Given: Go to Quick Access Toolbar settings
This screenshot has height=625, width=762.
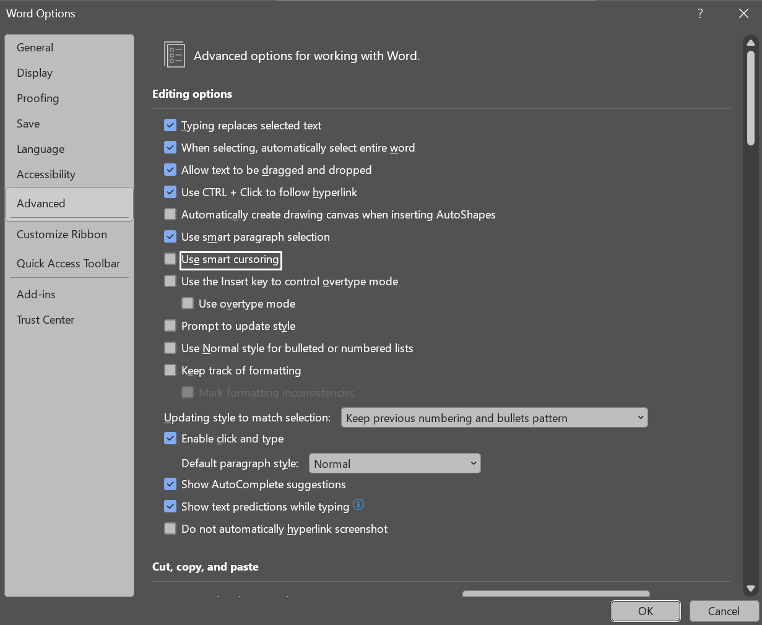Looking at the screenshot, I should [x=68, y=264].
